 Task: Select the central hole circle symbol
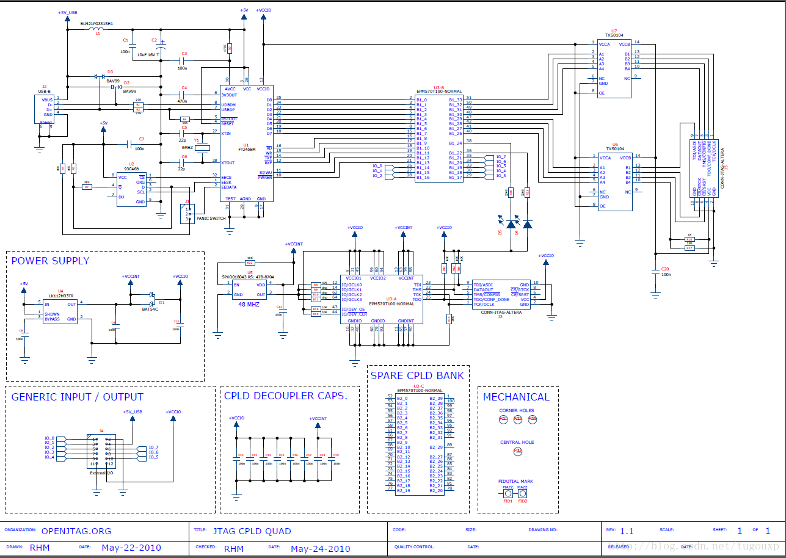point(517,451)
